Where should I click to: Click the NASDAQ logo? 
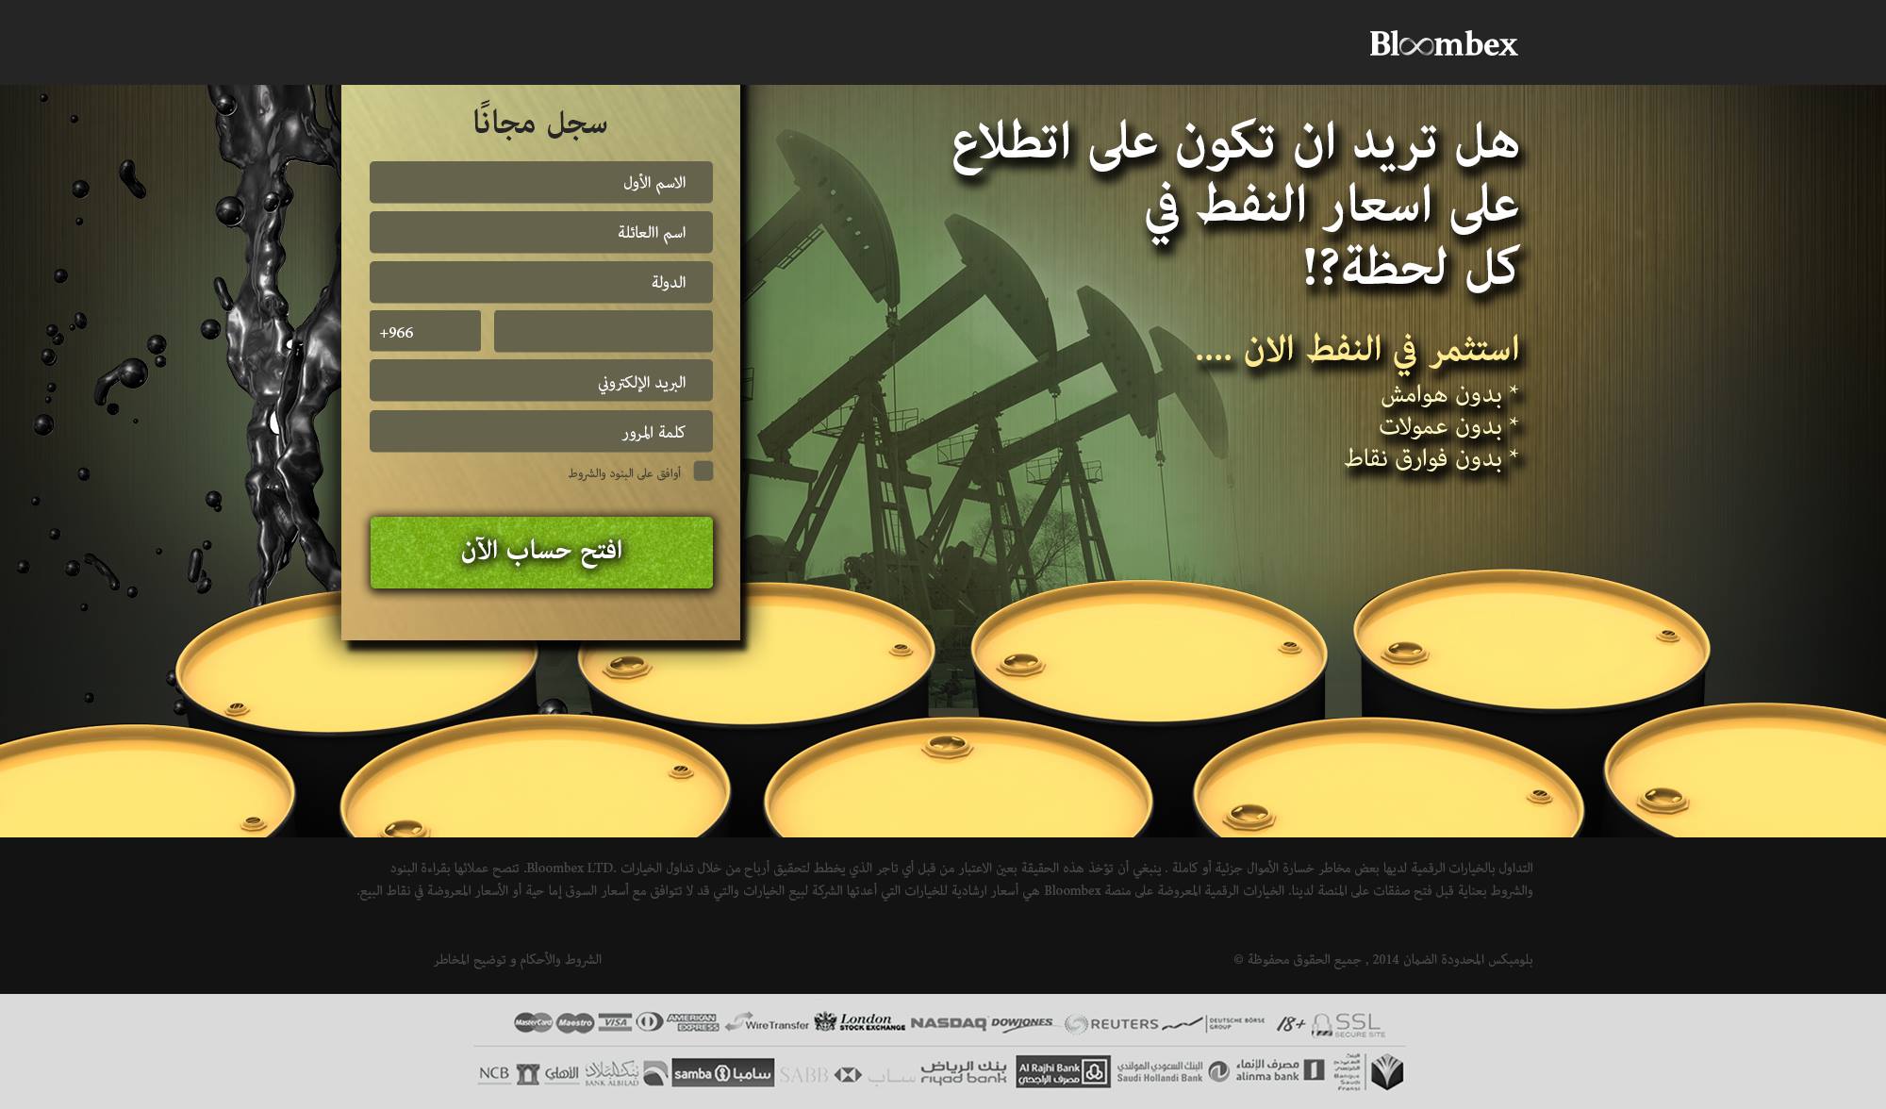pyautogui.click(x=948, y=1023)
